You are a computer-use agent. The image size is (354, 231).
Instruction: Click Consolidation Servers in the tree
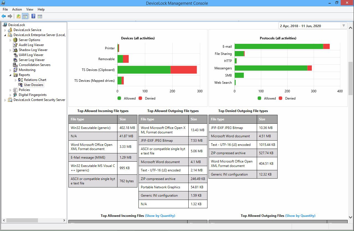[35, 65]
